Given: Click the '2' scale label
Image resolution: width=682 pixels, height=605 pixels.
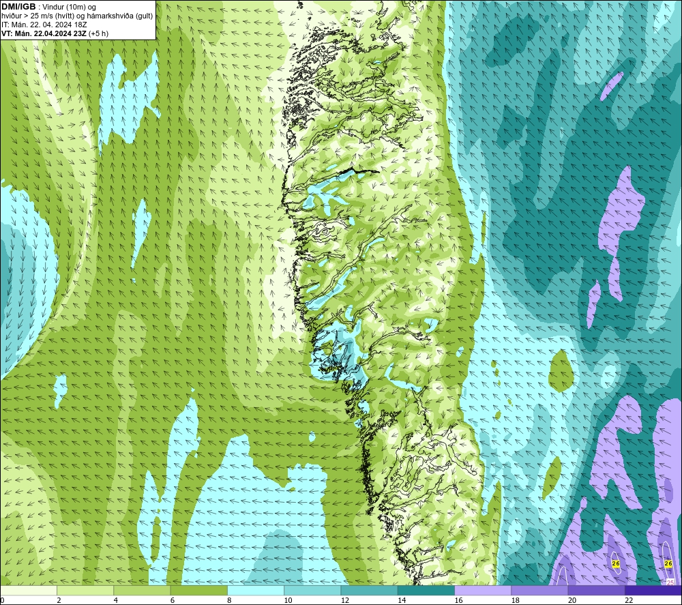Looking at the screenshot, I should coord(59,600).
